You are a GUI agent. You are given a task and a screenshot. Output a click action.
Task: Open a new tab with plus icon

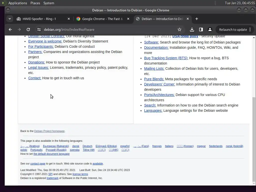[x=197, y=19]
